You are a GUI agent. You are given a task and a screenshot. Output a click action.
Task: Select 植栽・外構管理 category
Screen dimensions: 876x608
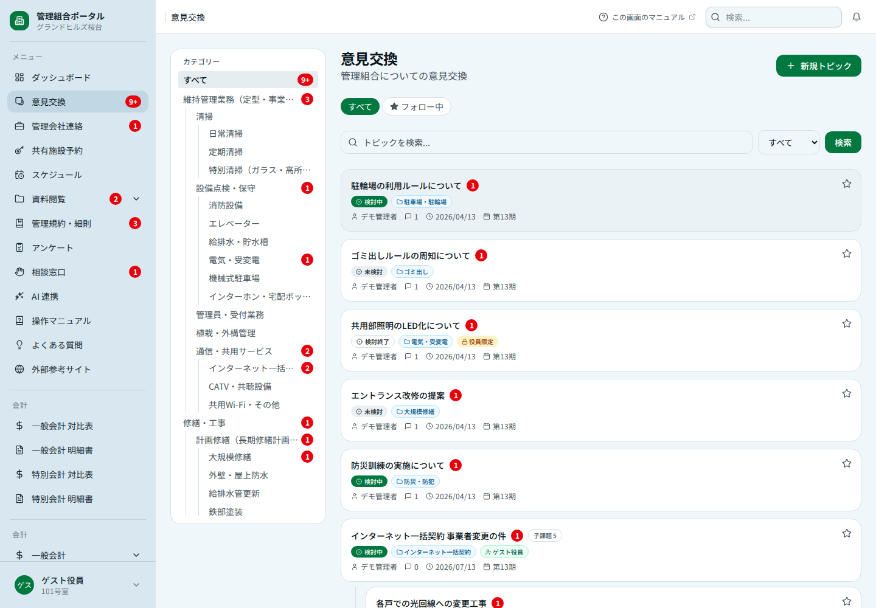click(254, 333)
